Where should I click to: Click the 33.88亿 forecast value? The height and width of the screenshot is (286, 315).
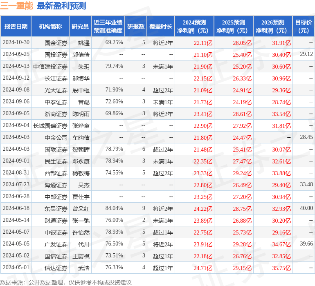pyautogui.click(x=281, y=173)
